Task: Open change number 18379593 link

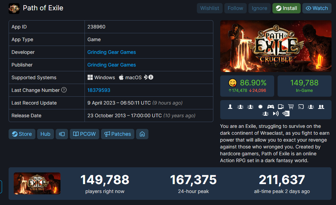Action: [x=99, y=90]
